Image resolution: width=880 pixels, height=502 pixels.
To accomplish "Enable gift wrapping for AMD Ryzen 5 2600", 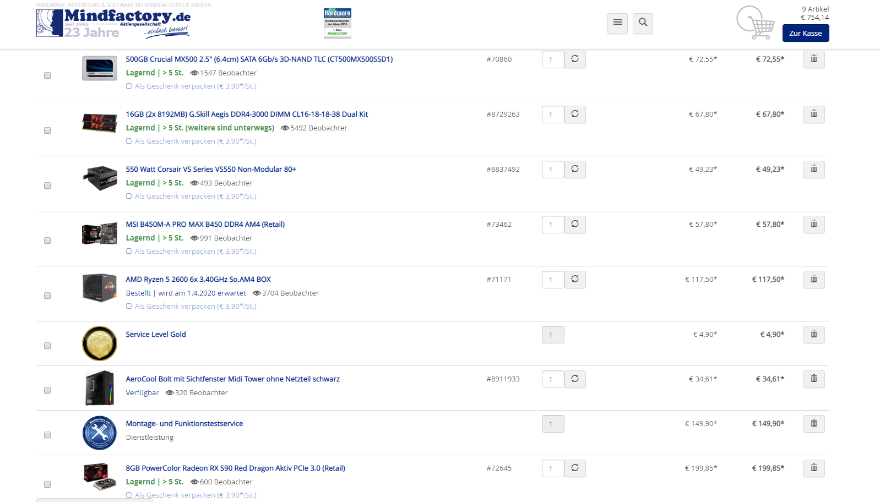I will 129,306.
